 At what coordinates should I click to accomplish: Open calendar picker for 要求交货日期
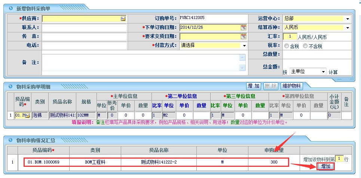pyautogui.click(x=243, y=36)
